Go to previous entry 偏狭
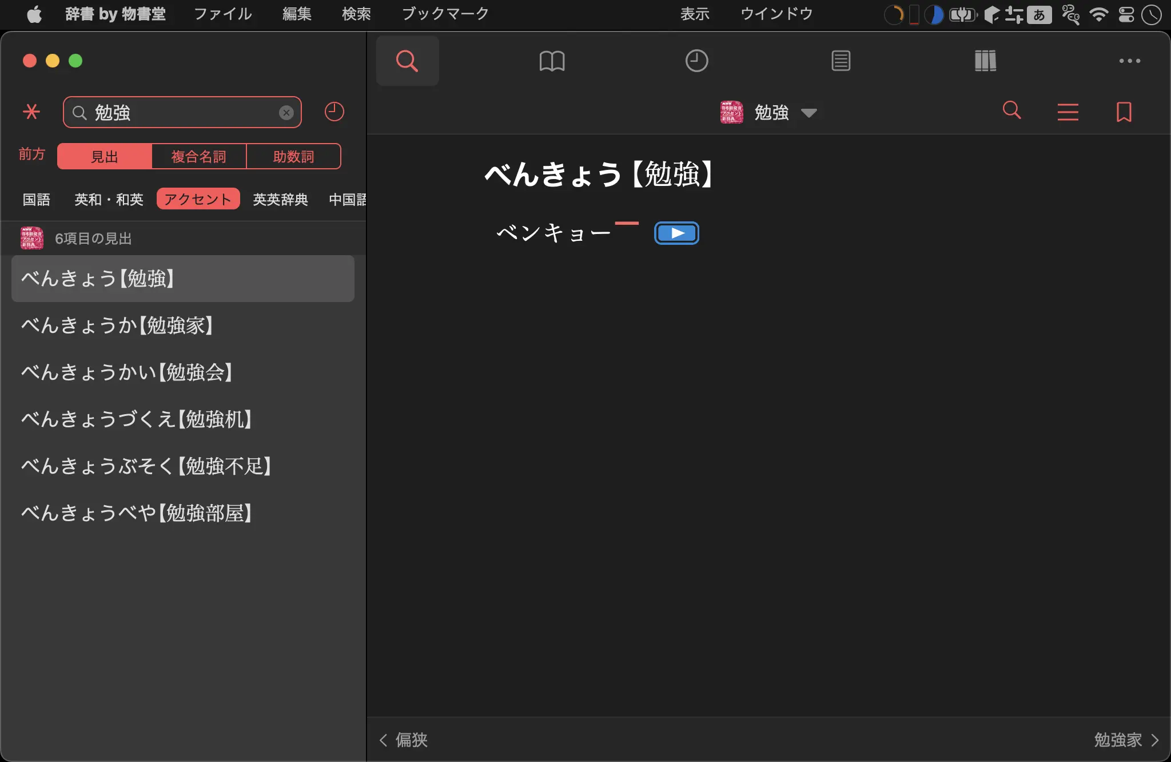The width and height of the screenshot is (1171, 762). point(404,740)
